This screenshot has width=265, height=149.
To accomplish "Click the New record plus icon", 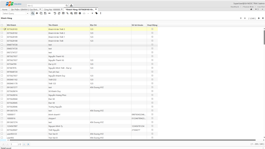I will click(x=37, y=13).
